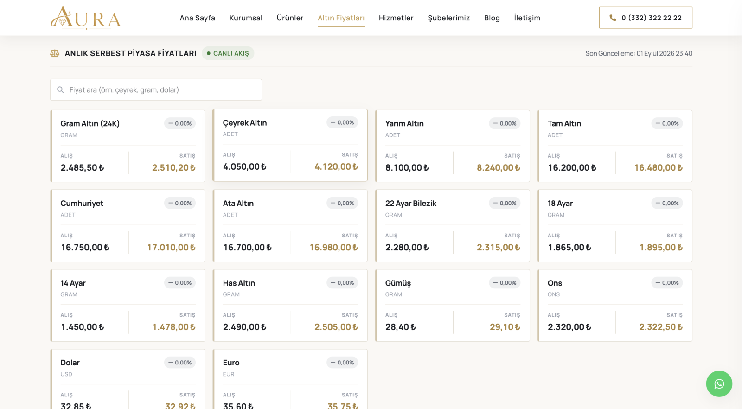This screenshot has height=409, width=742.
Task: Click the 18 Ayar card title
Action: pos(560,203)
